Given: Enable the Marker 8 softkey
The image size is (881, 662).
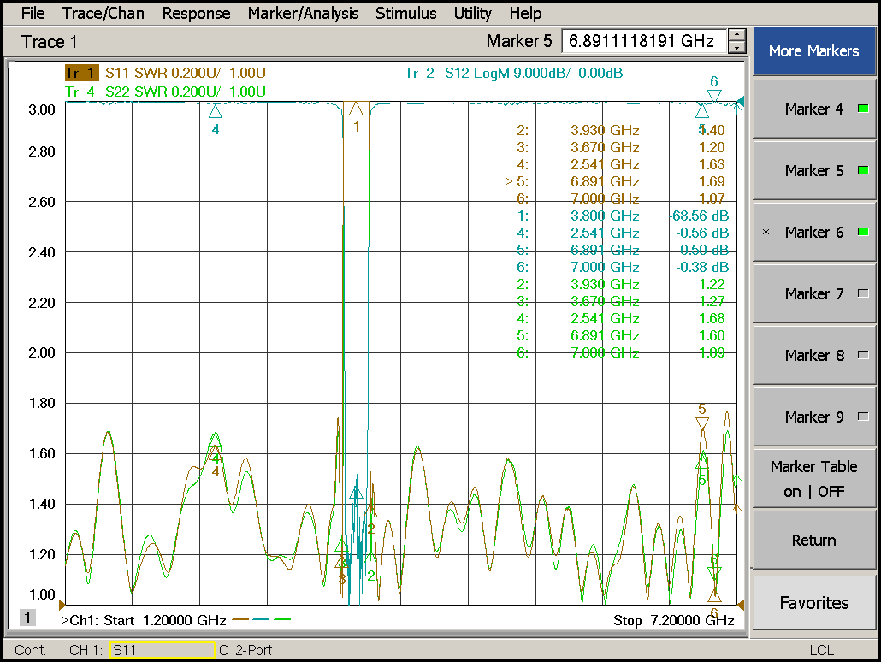Looking at the screenshot, I should tap(813, 355).
